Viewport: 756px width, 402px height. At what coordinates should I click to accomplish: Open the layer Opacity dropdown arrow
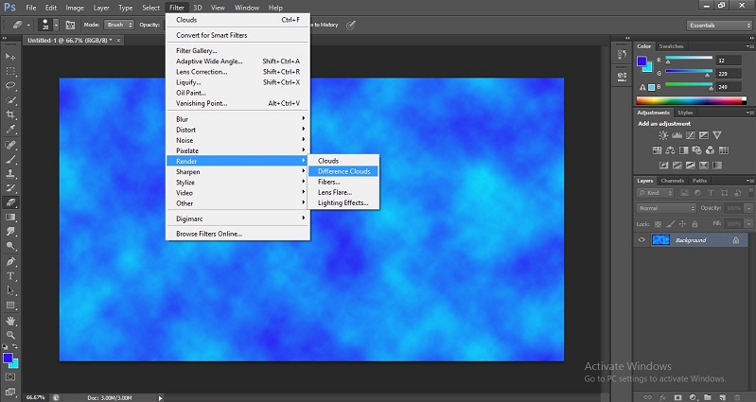(x=748, y=208)
